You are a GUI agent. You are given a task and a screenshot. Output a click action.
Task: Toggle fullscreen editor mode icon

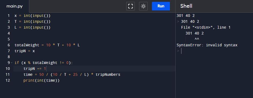tap(130, 6)
